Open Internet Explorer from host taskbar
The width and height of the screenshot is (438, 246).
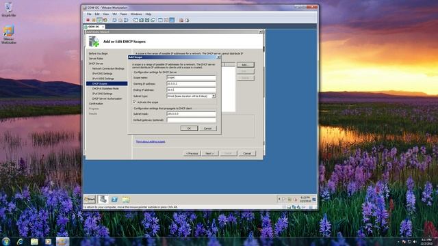pos(20,241)
